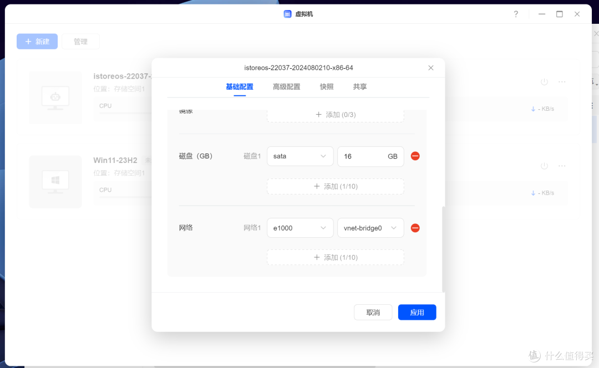Image resolution: width=599 pixels, height=368 pixels.
Task: Remove disk 1 with red minus icon
Action: click(x=415, y=156)
